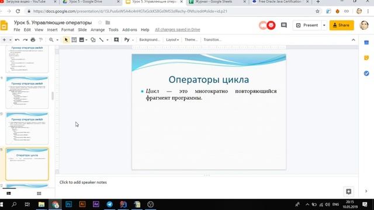This screenshot has width=374, height=210.
Task: Click the add comment toolbar icon
Action: coord(116,40)
